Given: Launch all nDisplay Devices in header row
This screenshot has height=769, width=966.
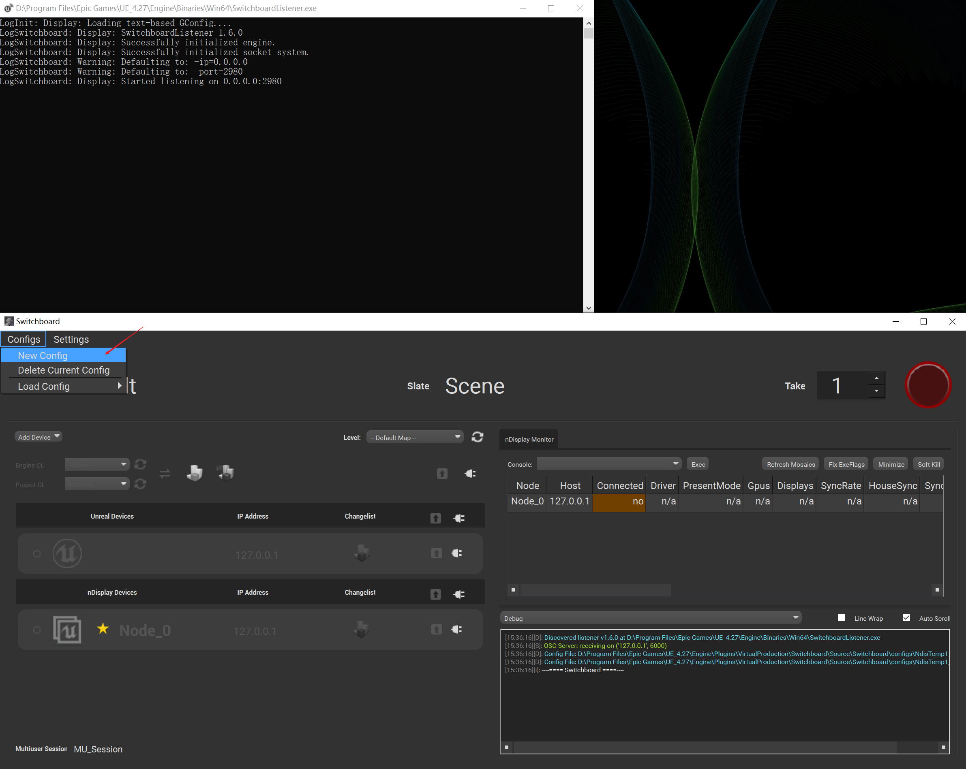Looking at the screenshot, I should click(x=435, y=594).
